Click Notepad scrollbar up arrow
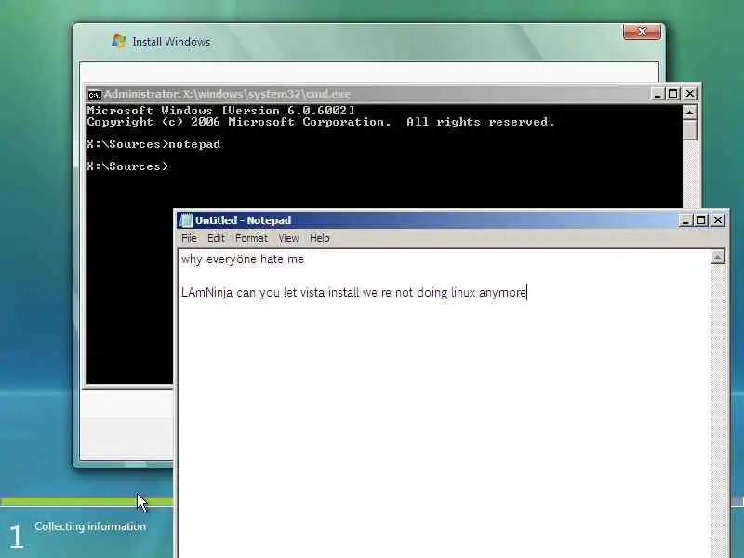This screenshot has height=558, width=744. 717,257
